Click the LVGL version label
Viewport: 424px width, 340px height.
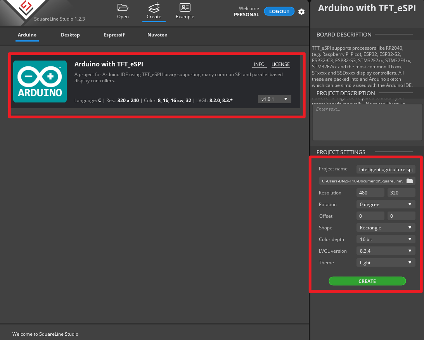332,251
